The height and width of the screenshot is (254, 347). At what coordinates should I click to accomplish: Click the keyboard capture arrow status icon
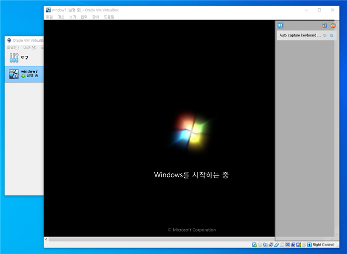[x=309, y=245]
